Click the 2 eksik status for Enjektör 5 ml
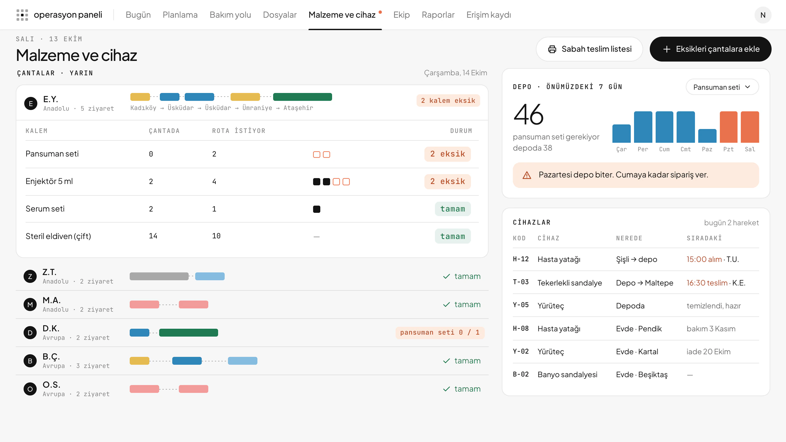 click(447, 182)
